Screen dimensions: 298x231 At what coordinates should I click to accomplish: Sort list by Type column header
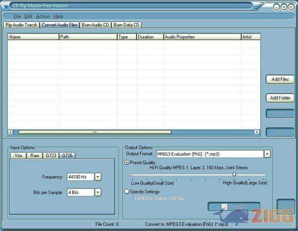pos(127,37)
